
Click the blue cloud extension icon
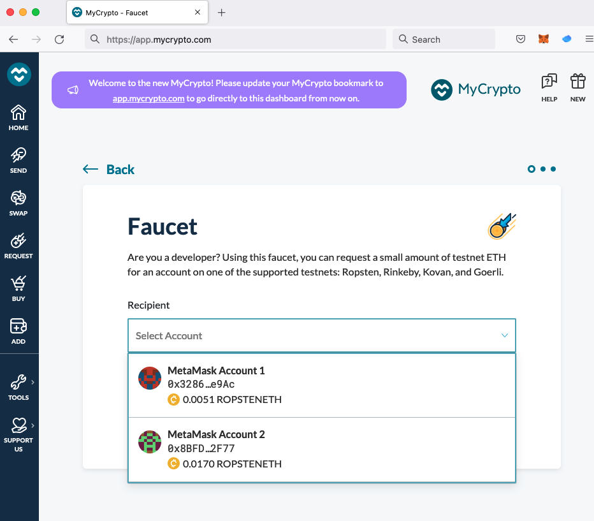coord(567,39)
